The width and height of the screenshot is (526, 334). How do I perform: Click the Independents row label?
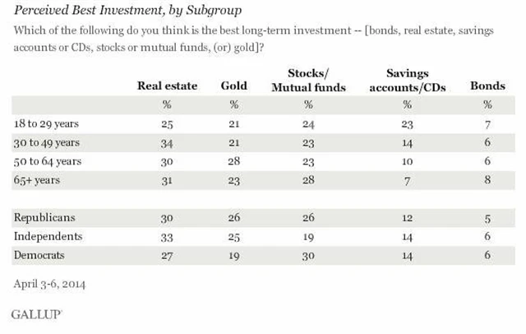pyautogui.click(x=45, y=236)
